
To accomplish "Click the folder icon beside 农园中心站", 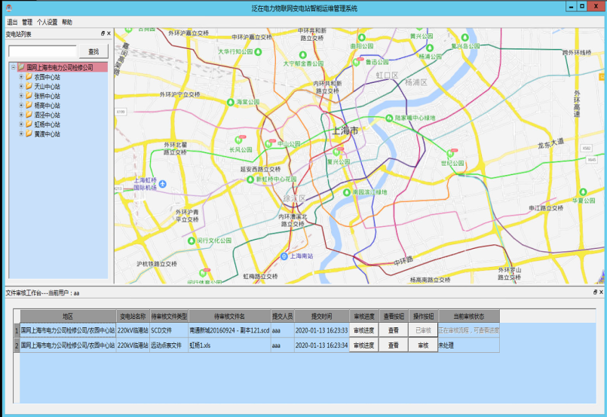I will (29, 77).
